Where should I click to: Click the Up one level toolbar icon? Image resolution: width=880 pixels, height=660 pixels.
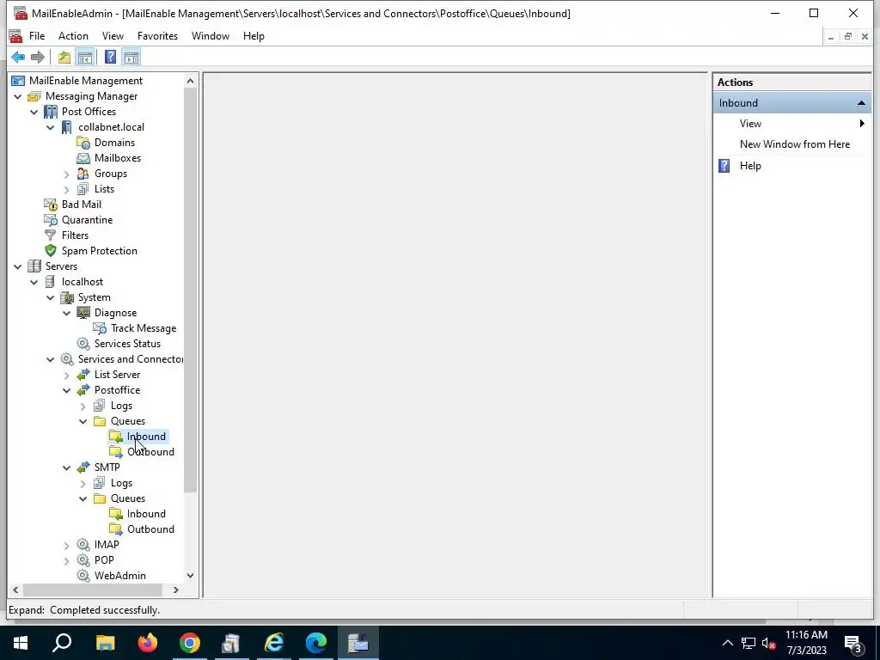tap(64, 57)
